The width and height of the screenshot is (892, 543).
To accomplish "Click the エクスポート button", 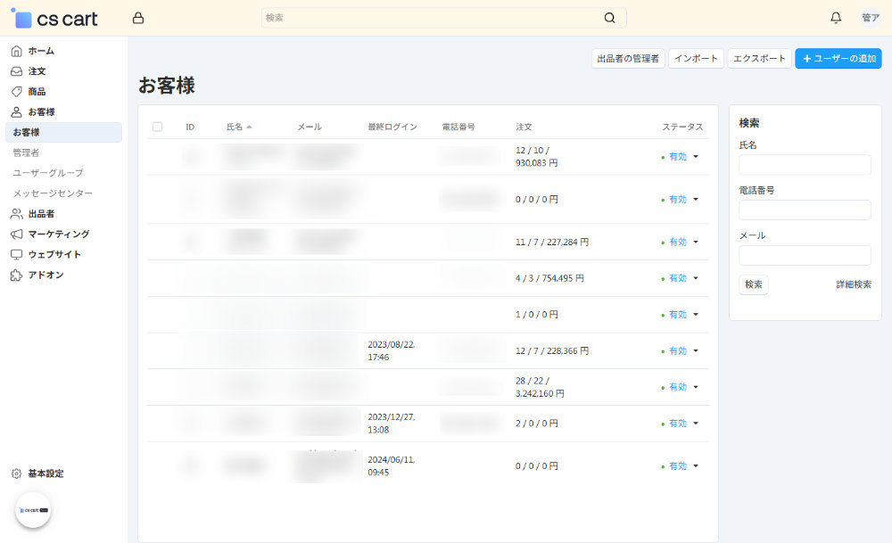I will (758, 59).
